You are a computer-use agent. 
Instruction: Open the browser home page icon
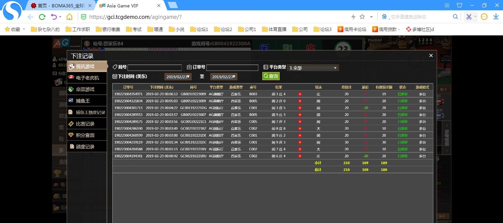69,17
